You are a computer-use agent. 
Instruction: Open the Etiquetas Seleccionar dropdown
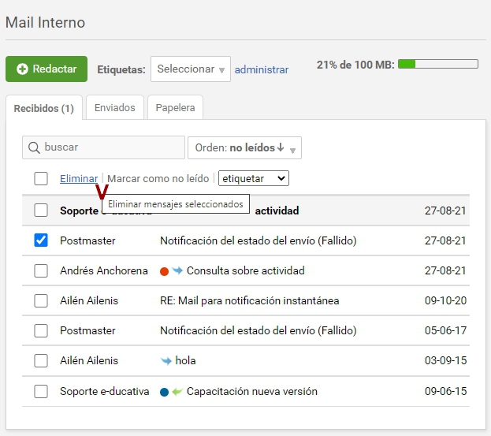point(191,69)
